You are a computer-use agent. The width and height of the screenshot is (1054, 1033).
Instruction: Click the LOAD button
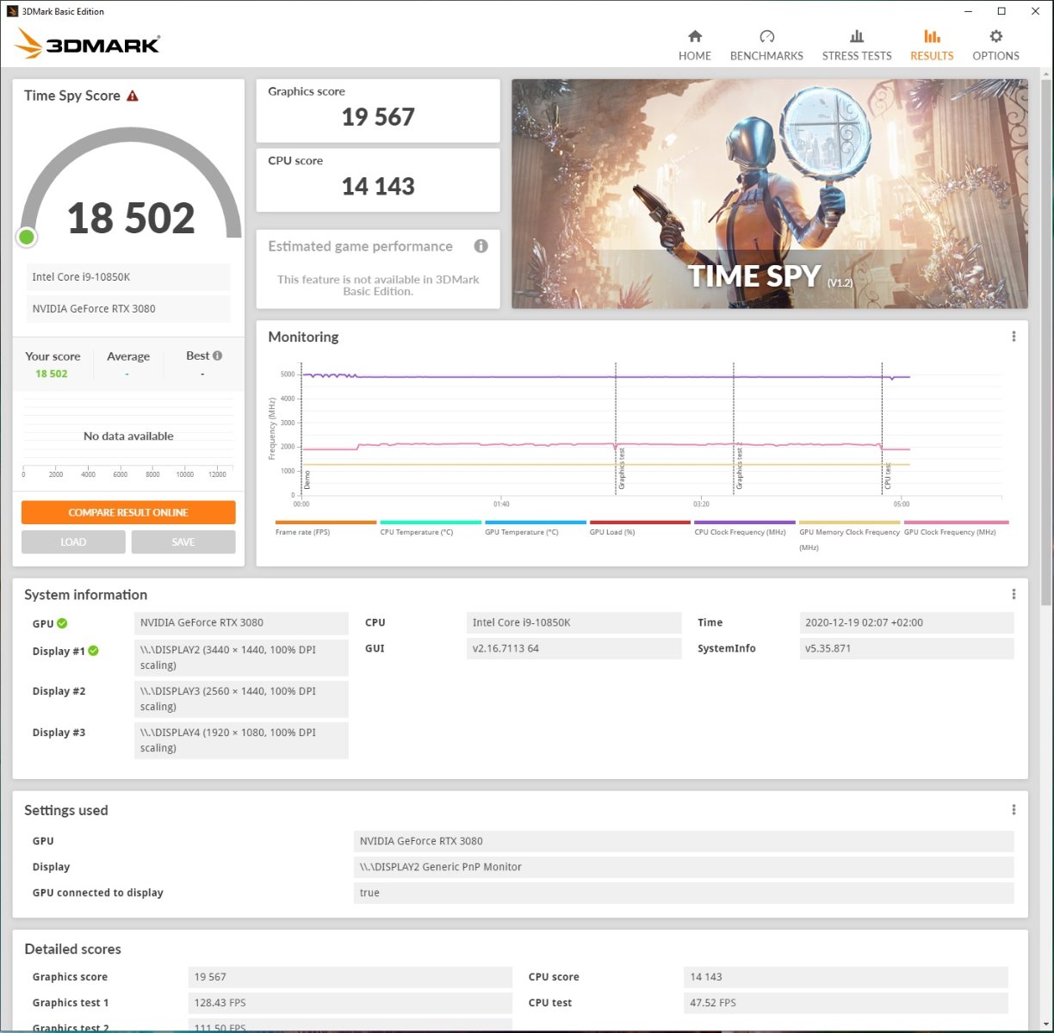coord(73,541)
